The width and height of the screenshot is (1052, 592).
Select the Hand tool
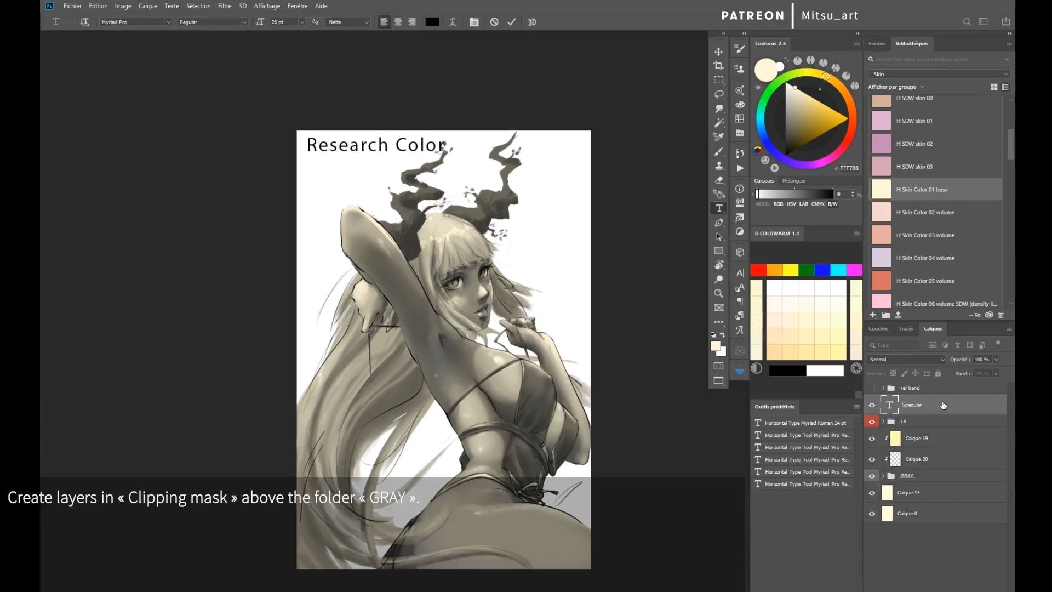pos(718,265)
